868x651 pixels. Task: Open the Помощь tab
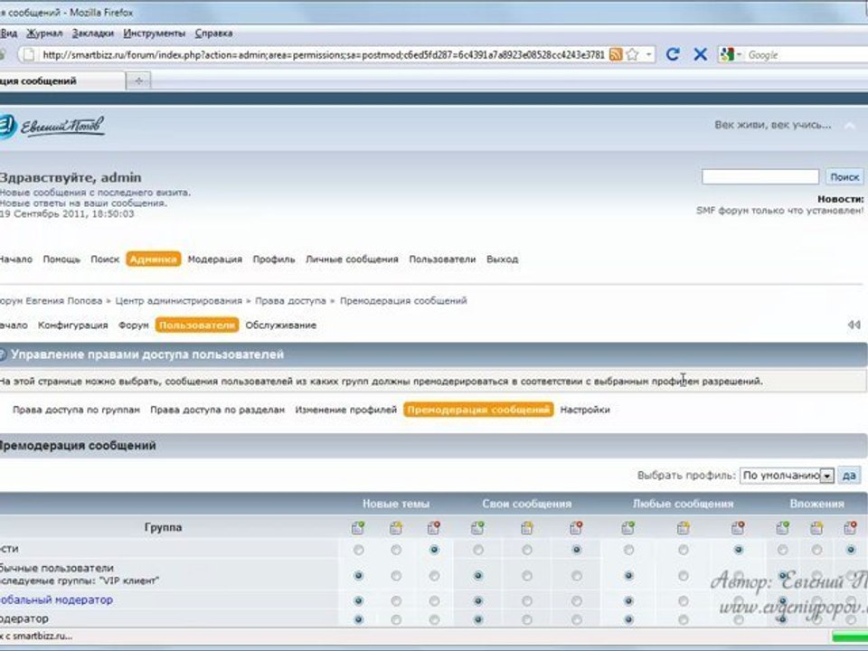[61, 259]
